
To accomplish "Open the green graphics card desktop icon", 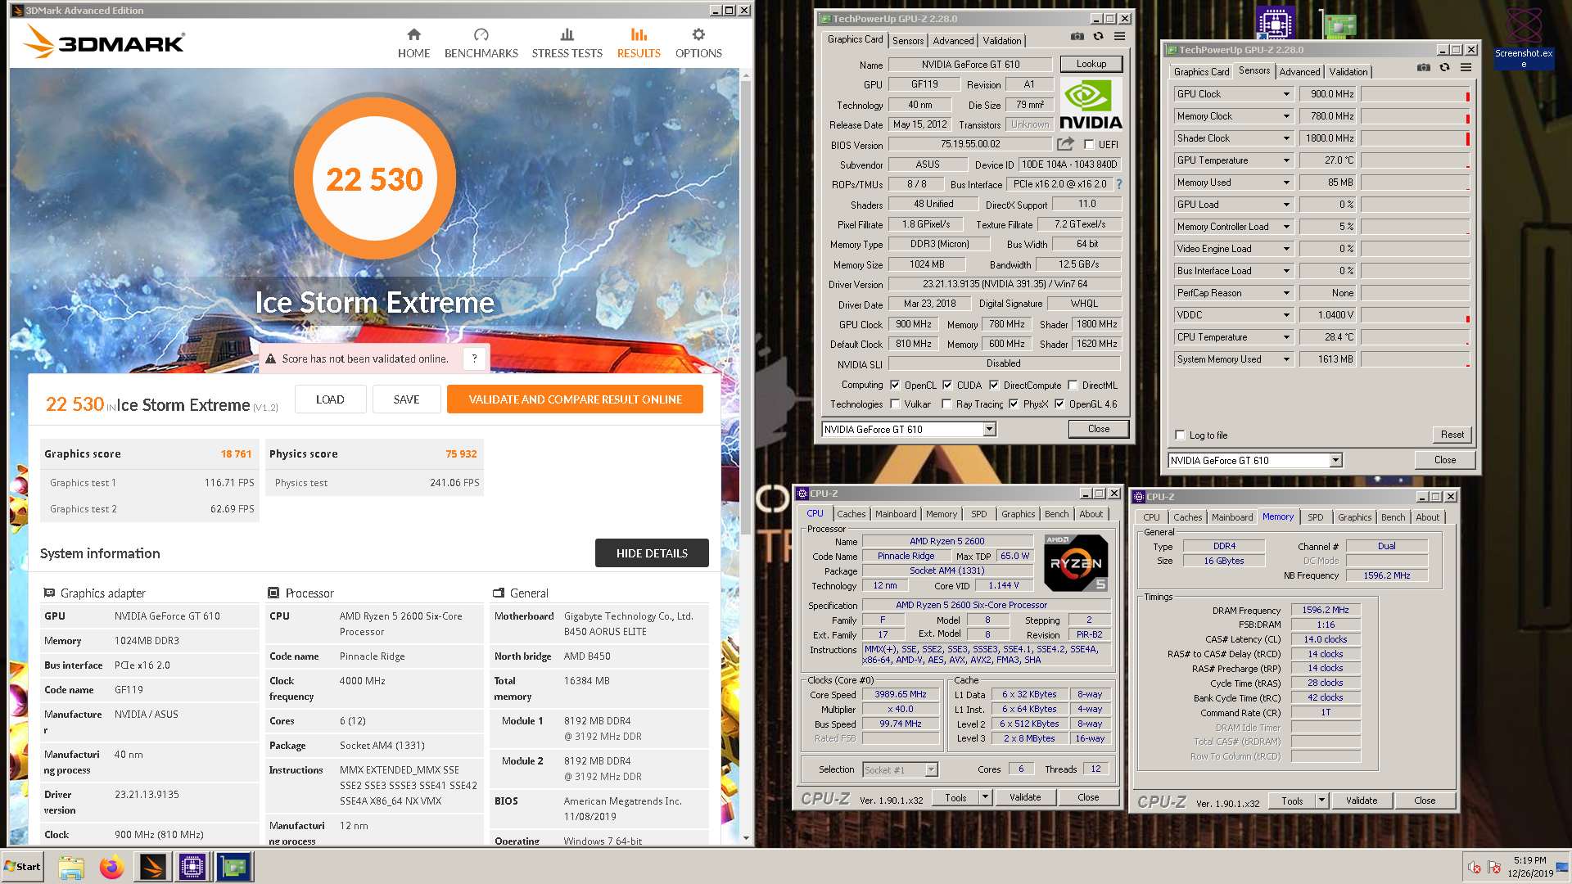I will click(1339, 25).
